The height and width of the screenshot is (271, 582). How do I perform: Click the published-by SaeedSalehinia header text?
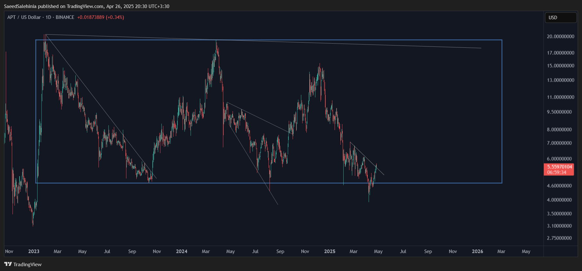pos(87,6)
